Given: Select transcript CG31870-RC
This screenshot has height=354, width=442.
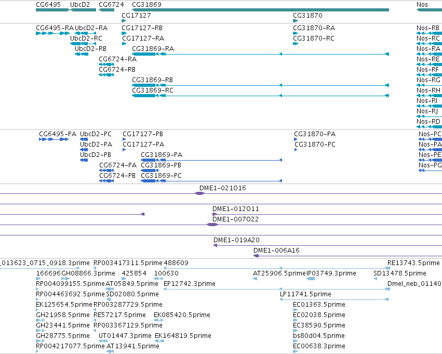Looking at the screenshot, I should [314, 38].
